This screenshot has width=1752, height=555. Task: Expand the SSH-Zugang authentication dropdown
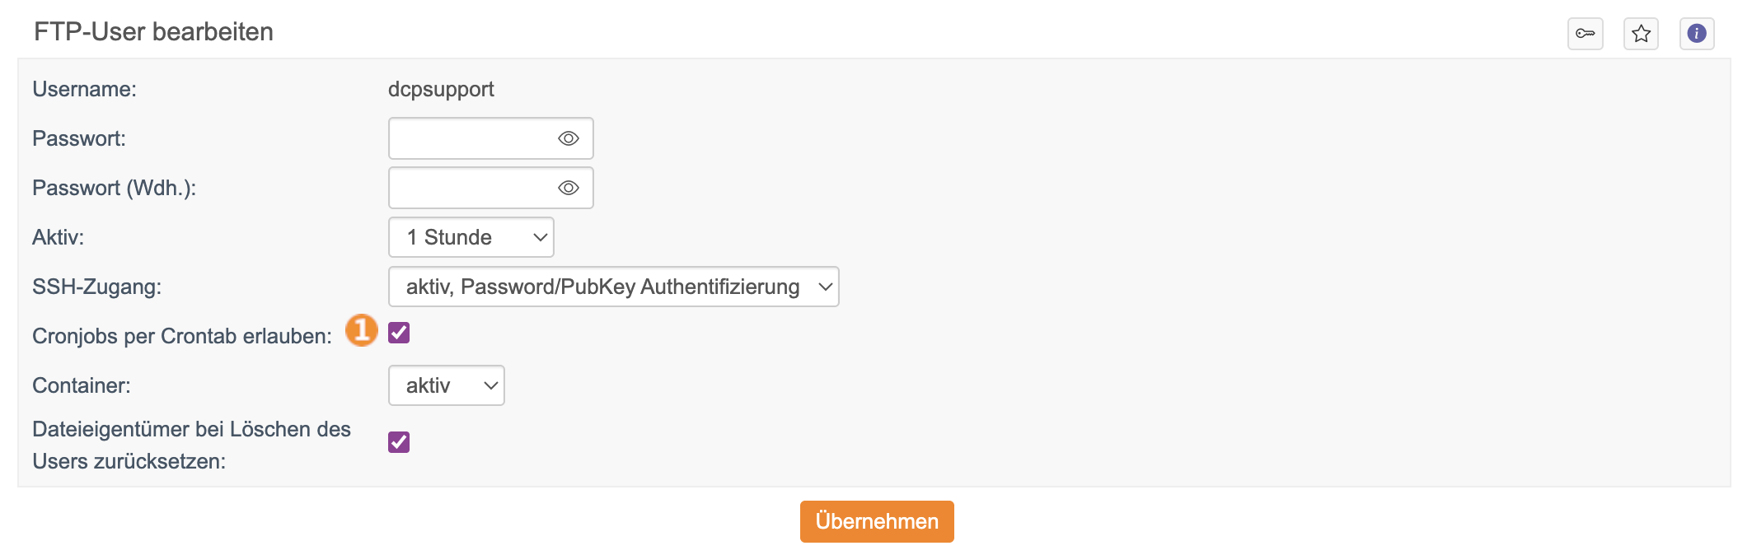613,287
